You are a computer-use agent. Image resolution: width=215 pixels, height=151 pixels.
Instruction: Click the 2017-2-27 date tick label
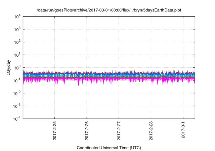click(119, 131)
